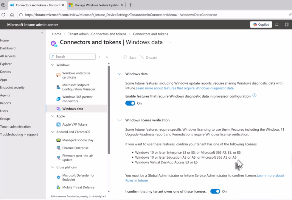Click the Windows data menu icon

point(58,109)
